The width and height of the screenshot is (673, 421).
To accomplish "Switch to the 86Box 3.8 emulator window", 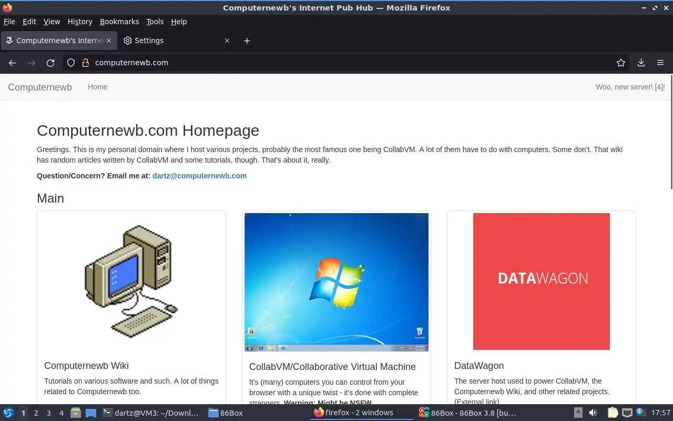I will click(x=467, y=413).
